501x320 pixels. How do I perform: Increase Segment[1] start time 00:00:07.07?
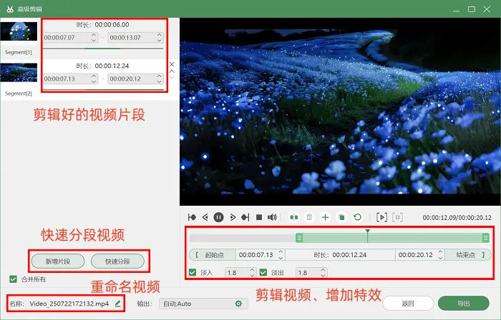click(x=93, y=35)
